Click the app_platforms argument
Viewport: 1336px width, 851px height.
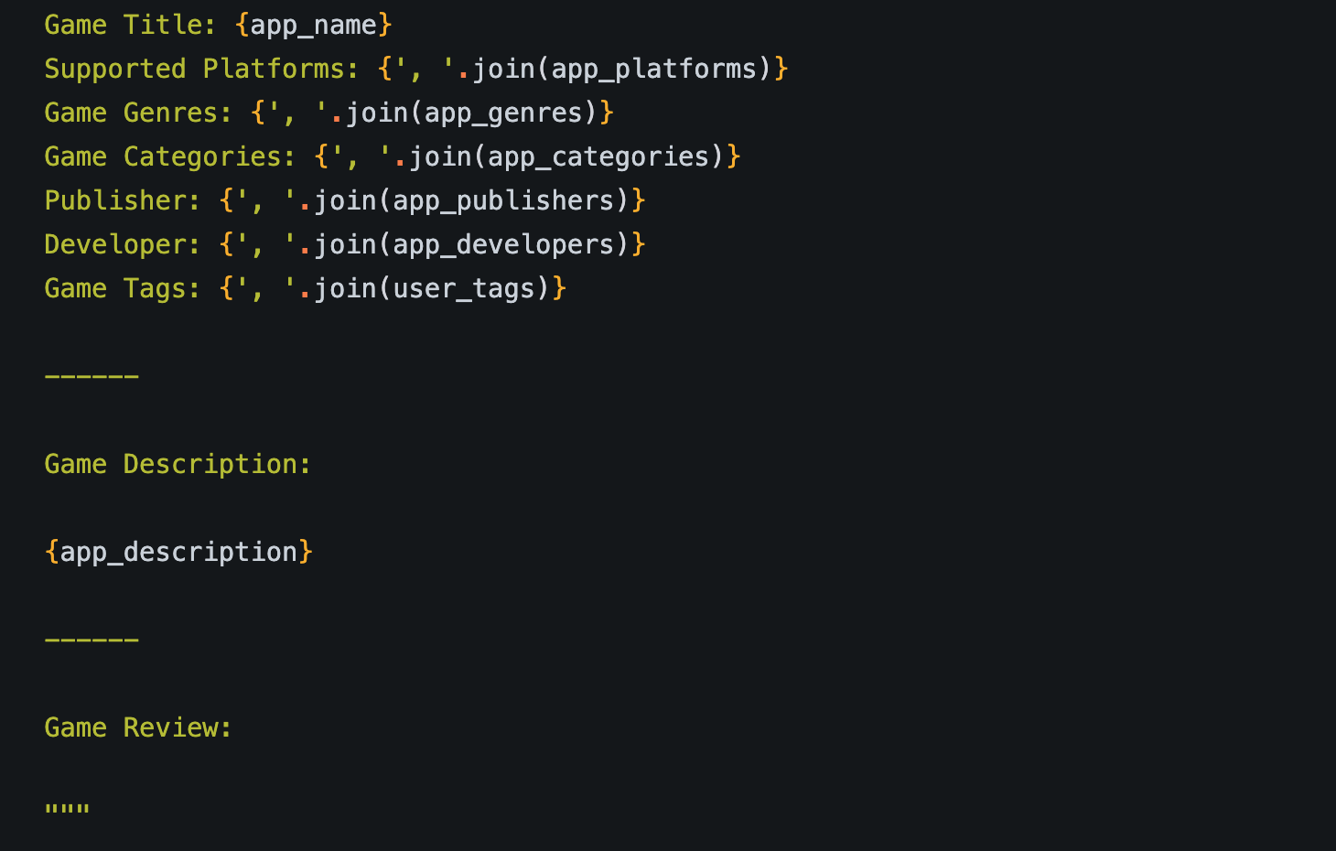click(x=653, y=69)
